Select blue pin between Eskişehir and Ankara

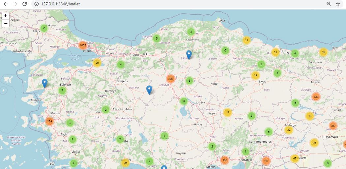click(149, 90)
